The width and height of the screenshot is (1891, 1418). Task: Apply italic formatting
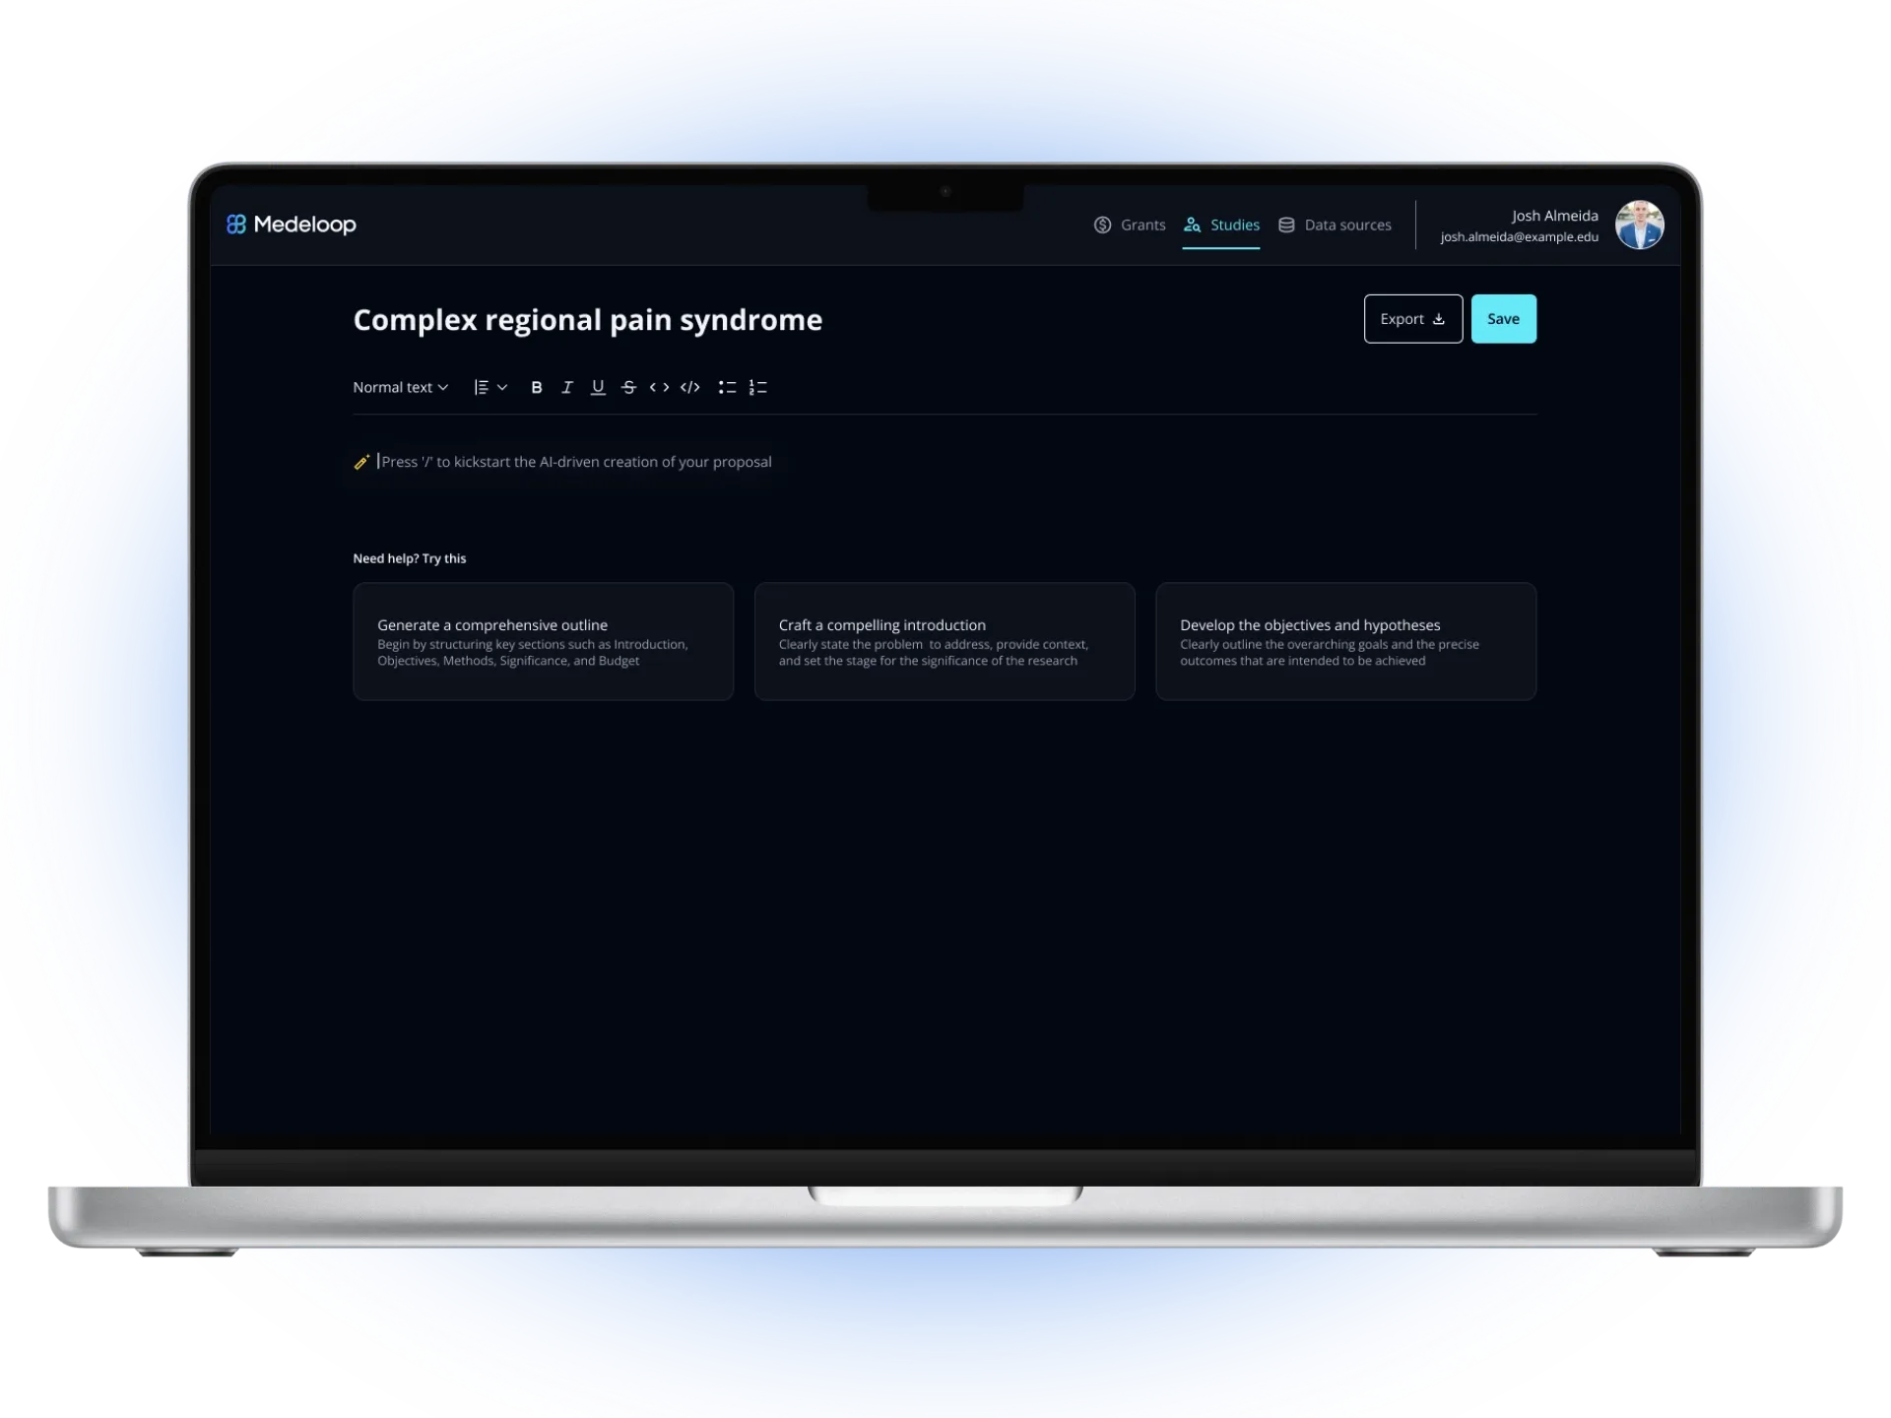pyautogui.click(x=567, y=388)
